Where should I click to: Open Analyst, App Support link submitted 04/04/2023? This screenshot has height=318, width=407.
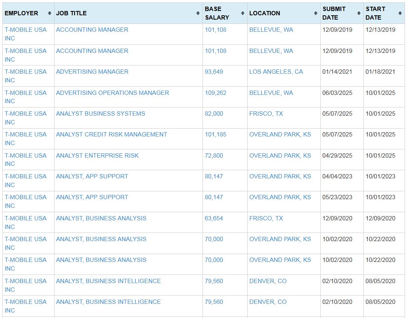point(92,176)
